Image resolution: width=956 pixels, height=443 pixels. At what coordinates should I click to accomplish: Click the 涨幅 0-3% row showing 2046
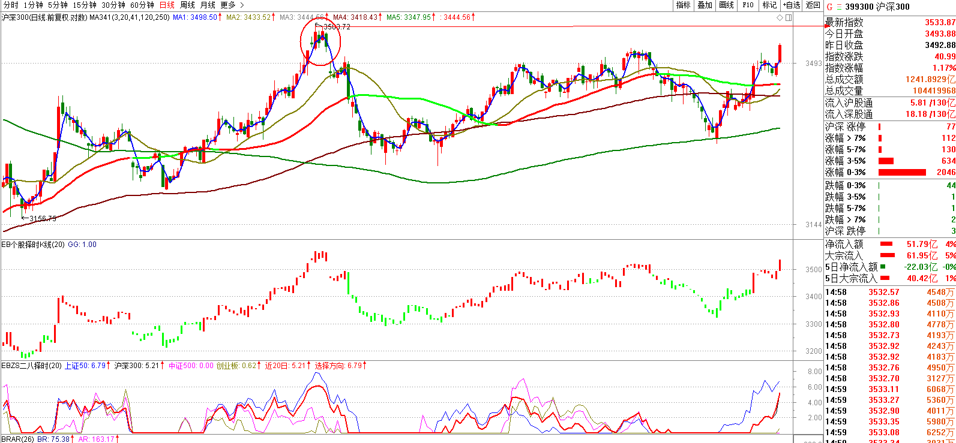[x=890, y=173]
